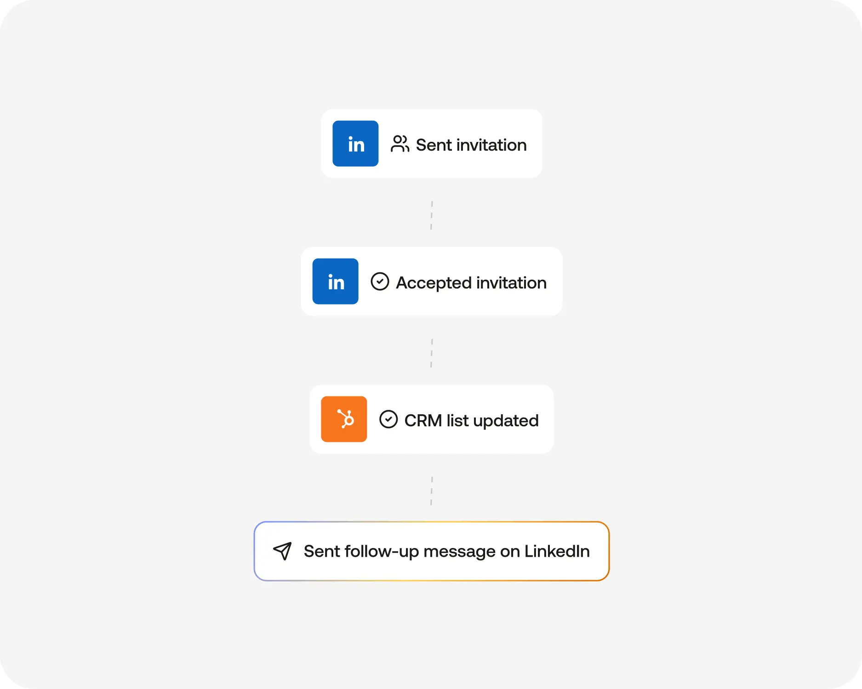Click dashed connector below Accepted invitation card

[431, 353]
